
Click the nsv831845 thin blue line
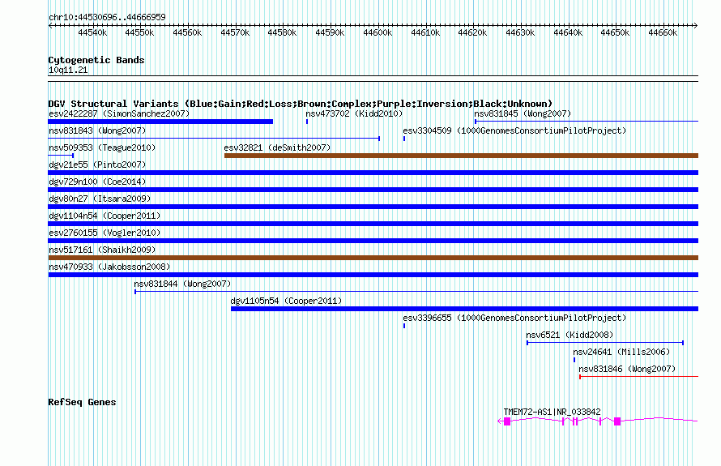[587, 122]
